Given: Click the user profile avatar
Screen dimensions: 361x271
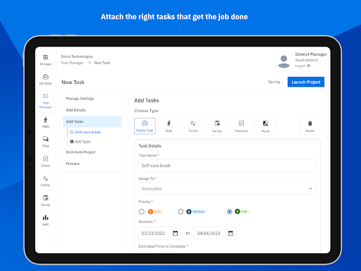Looking at the screenshot, I should pos(284,61).
